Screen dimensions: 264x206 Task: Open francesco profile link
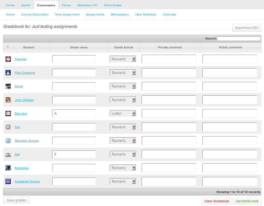tap(21, 168)
